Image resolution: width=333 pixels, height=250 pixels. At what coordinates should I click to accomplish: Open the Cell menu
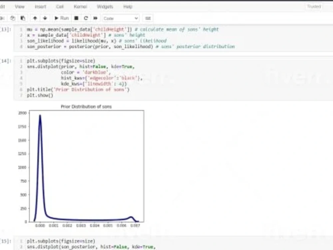click(x=60, y=7)
